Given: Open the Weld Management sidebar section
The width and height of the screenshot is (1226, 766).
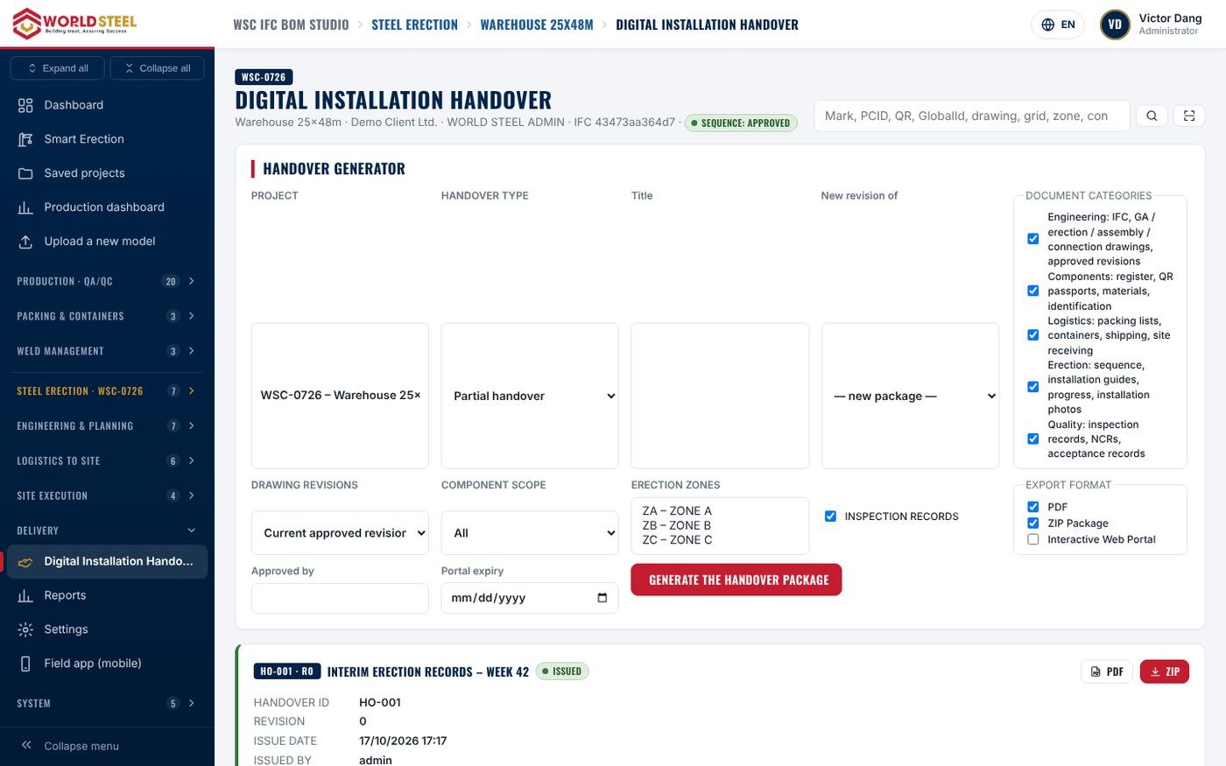Looking at the screenshot, I should click(x=107, y=351).
